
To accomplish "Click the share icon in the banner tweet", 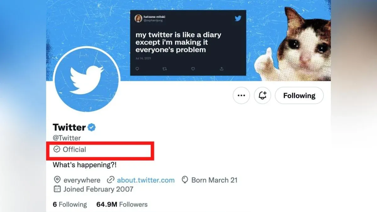I will 221,69.
